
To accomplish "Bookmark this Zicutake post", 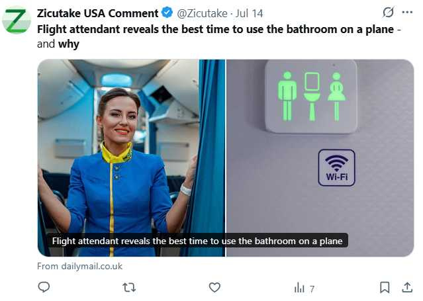I will (385, 288).
